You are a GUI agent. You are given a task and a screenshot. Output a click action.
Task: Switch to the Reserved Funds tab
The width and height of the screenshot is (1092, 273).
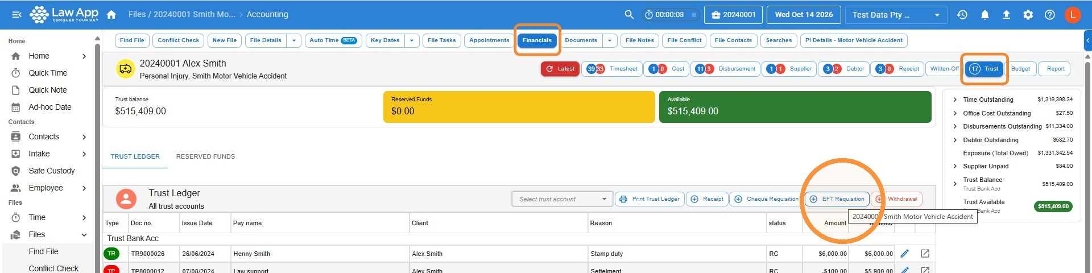pos(205,156)
